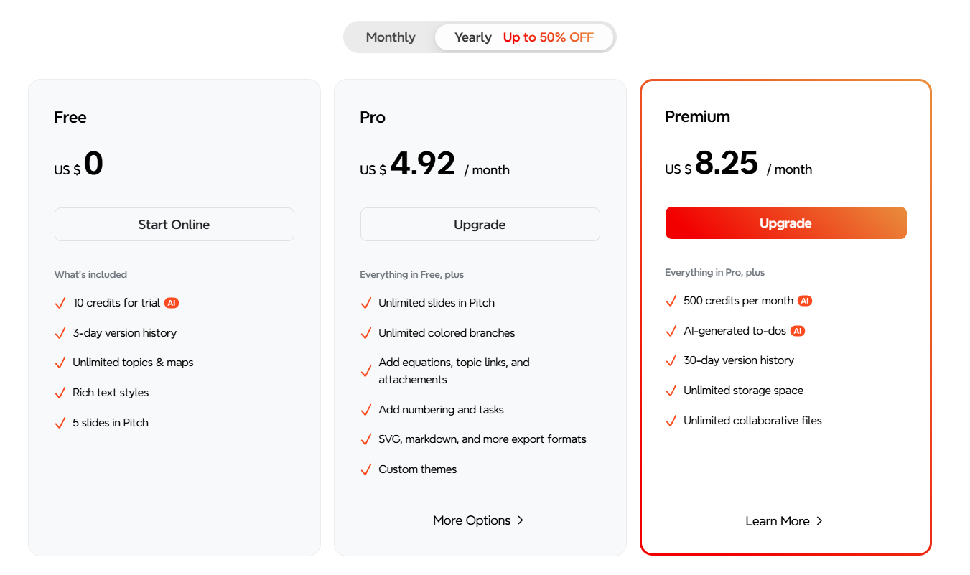Image resolution: width=970 pixels, height=575 pixels.
Task: Click the AI badge next to 500 credits per month
Action: pyautogui.click(x=805, y=301)
